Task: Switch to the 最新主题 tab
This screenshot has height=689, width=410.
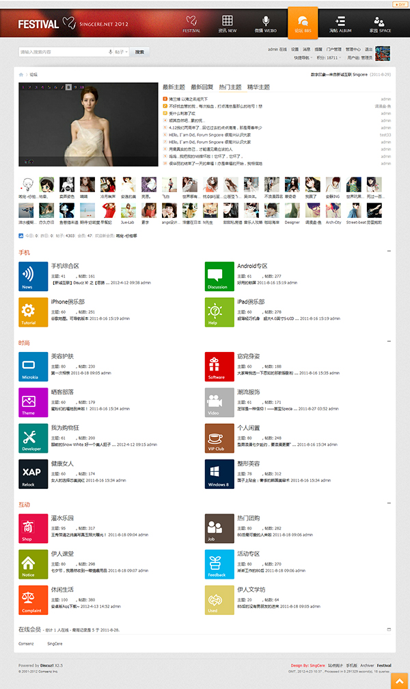Action: pos(174,87)
